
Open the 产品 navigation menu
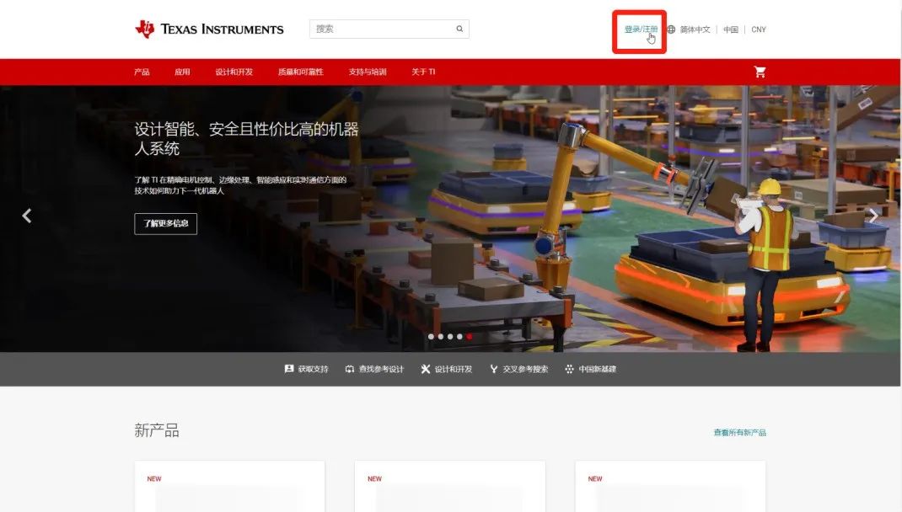coord(141,72)
